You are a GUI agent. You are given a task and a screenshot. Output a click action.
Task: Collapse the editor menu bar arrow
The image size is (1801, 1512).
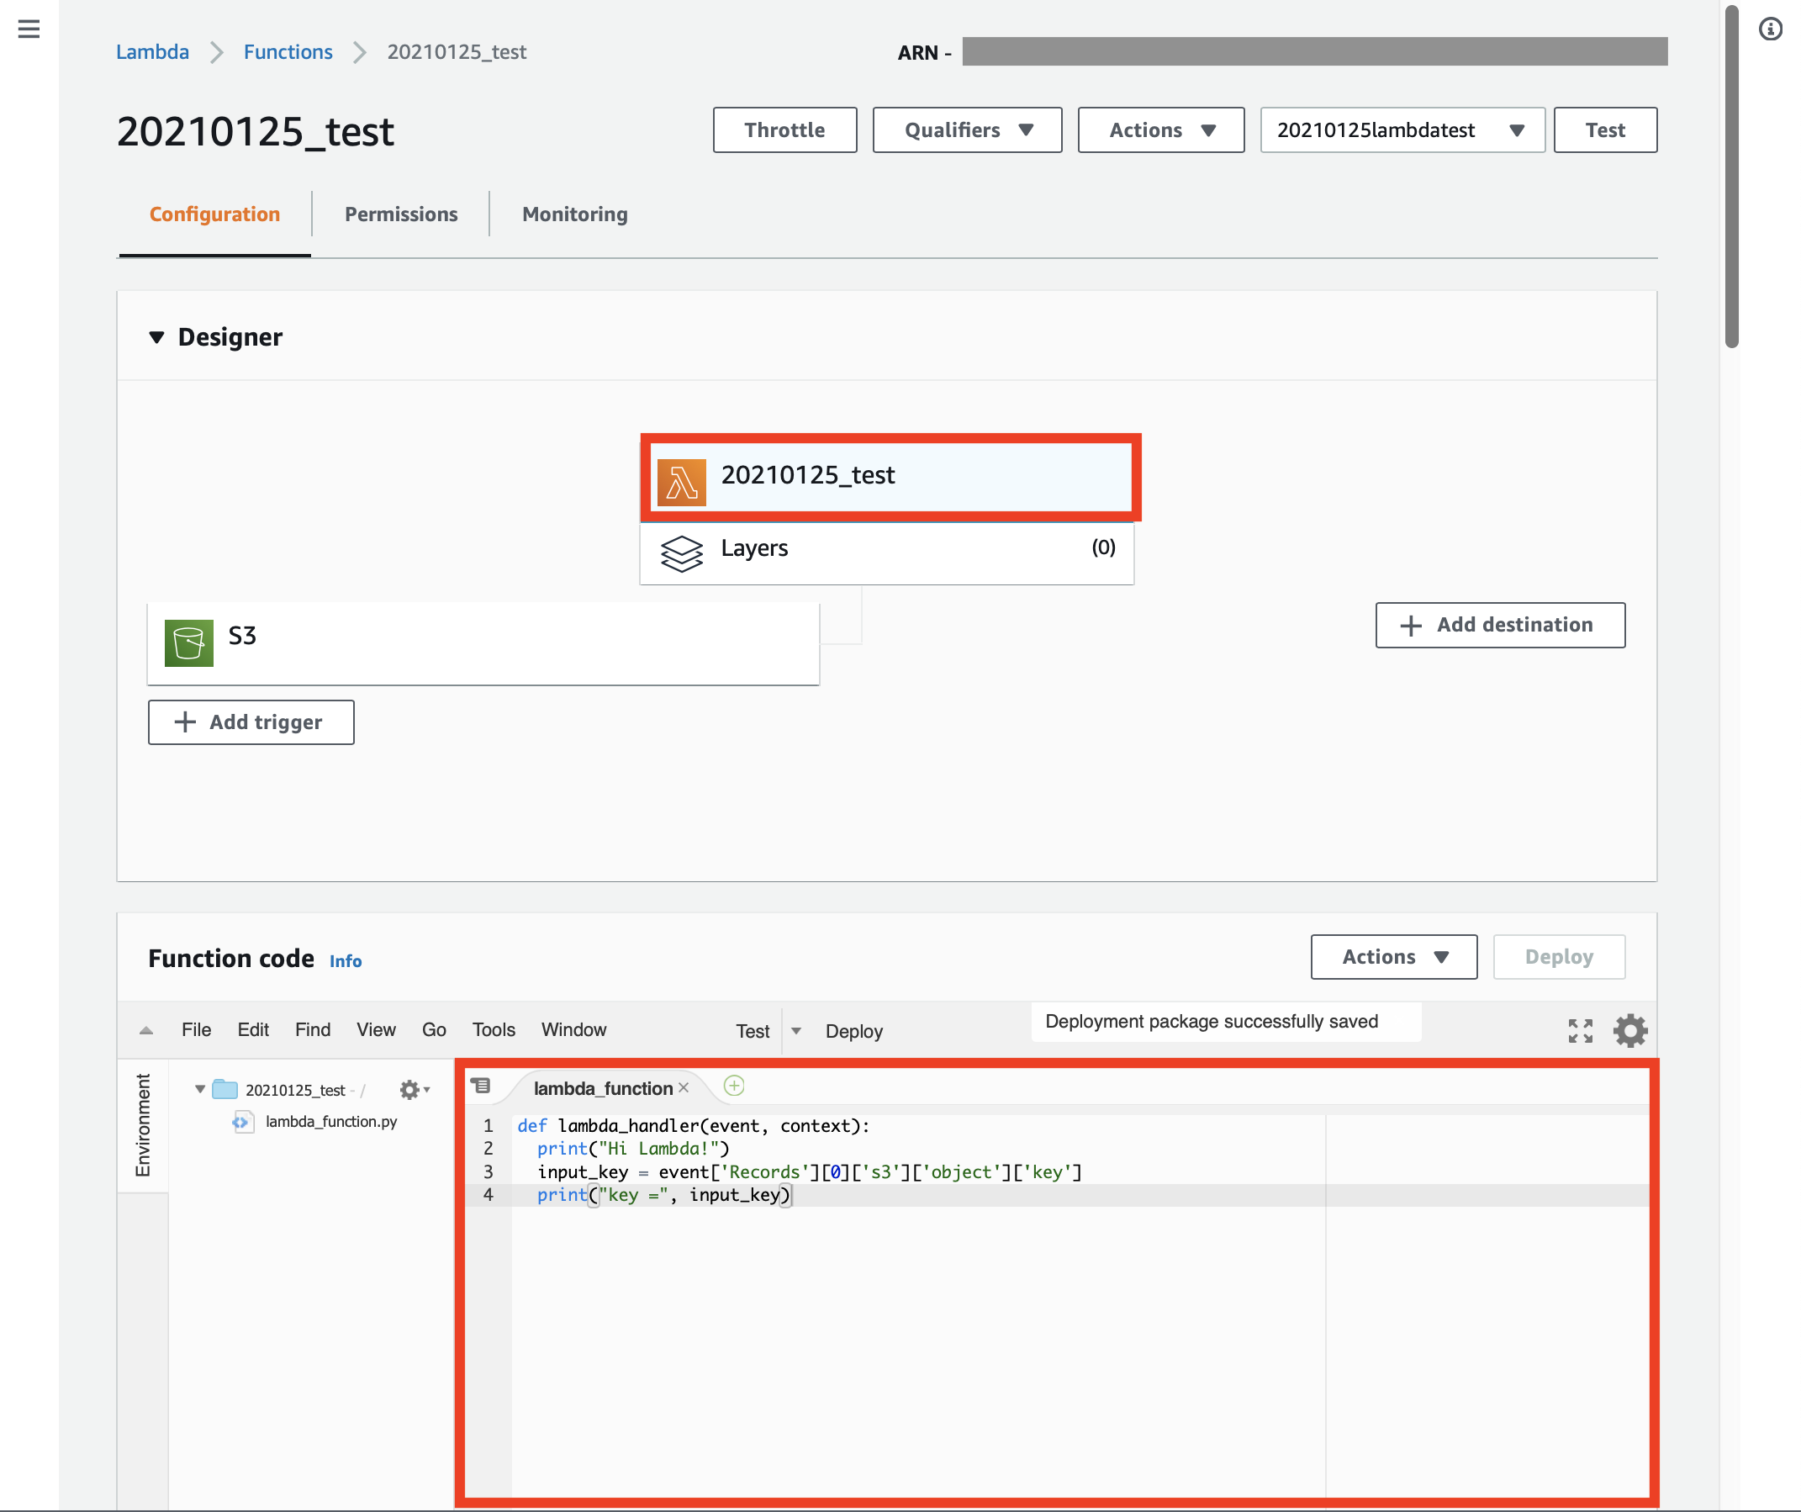[x=145, y=1030]
